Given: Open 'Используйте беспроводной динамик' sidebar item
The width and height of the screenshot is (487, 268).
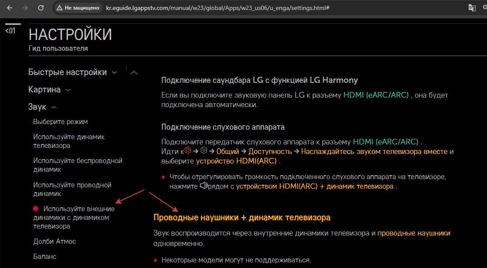Looking at the screenshot, I should coord(78,165).
